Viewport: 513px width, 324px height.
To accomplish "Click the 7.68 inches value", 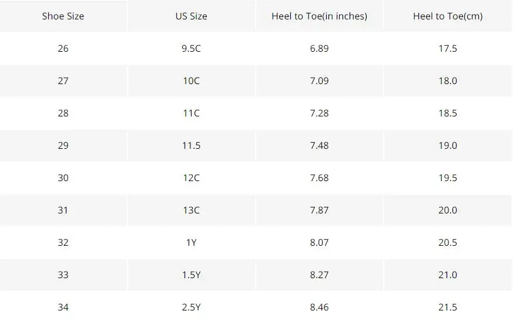I will [x=319, y=178].
